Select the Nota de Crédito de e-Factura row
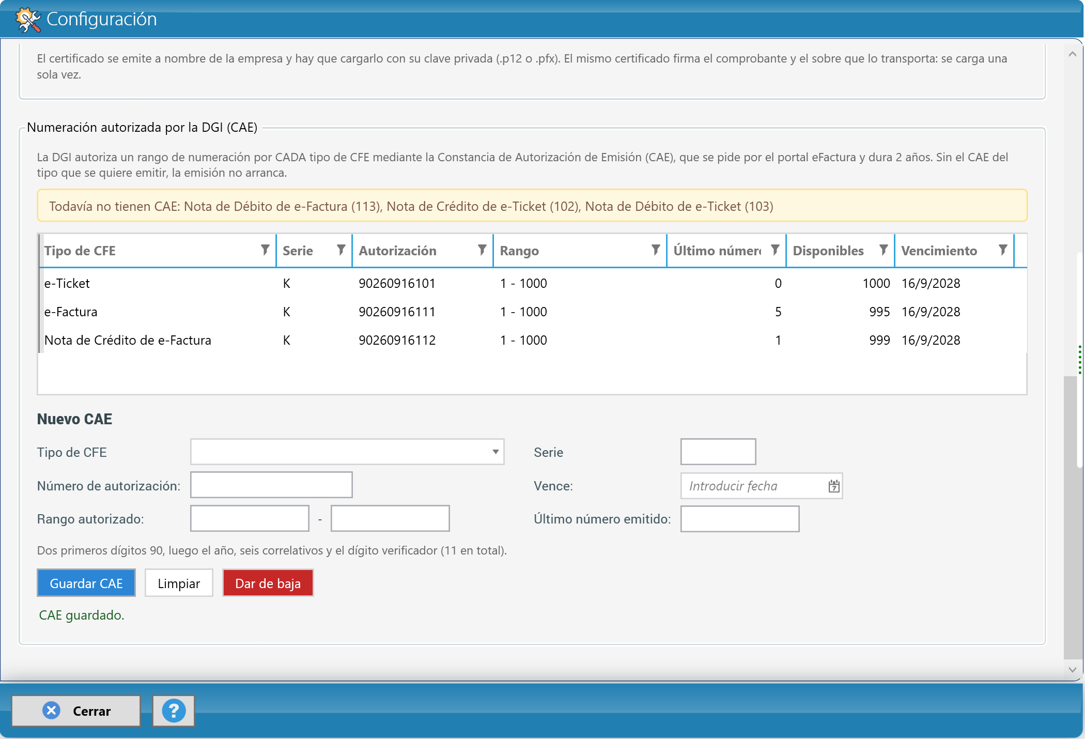The width and height of the screenshot is (1085, 739). tap(532, 340)
